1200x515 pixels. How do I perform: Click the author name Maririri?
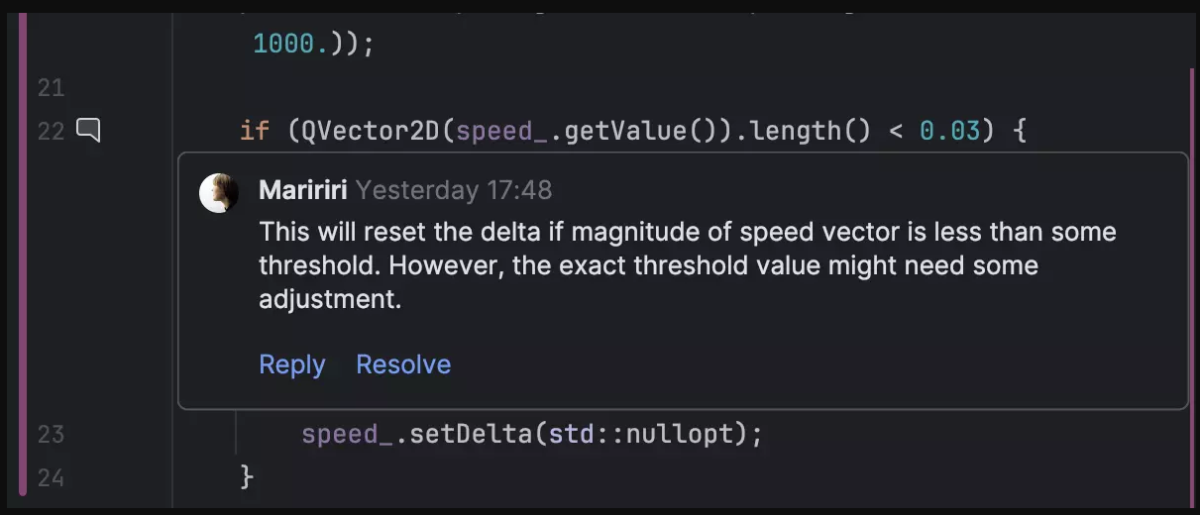(x=302, y=190)
